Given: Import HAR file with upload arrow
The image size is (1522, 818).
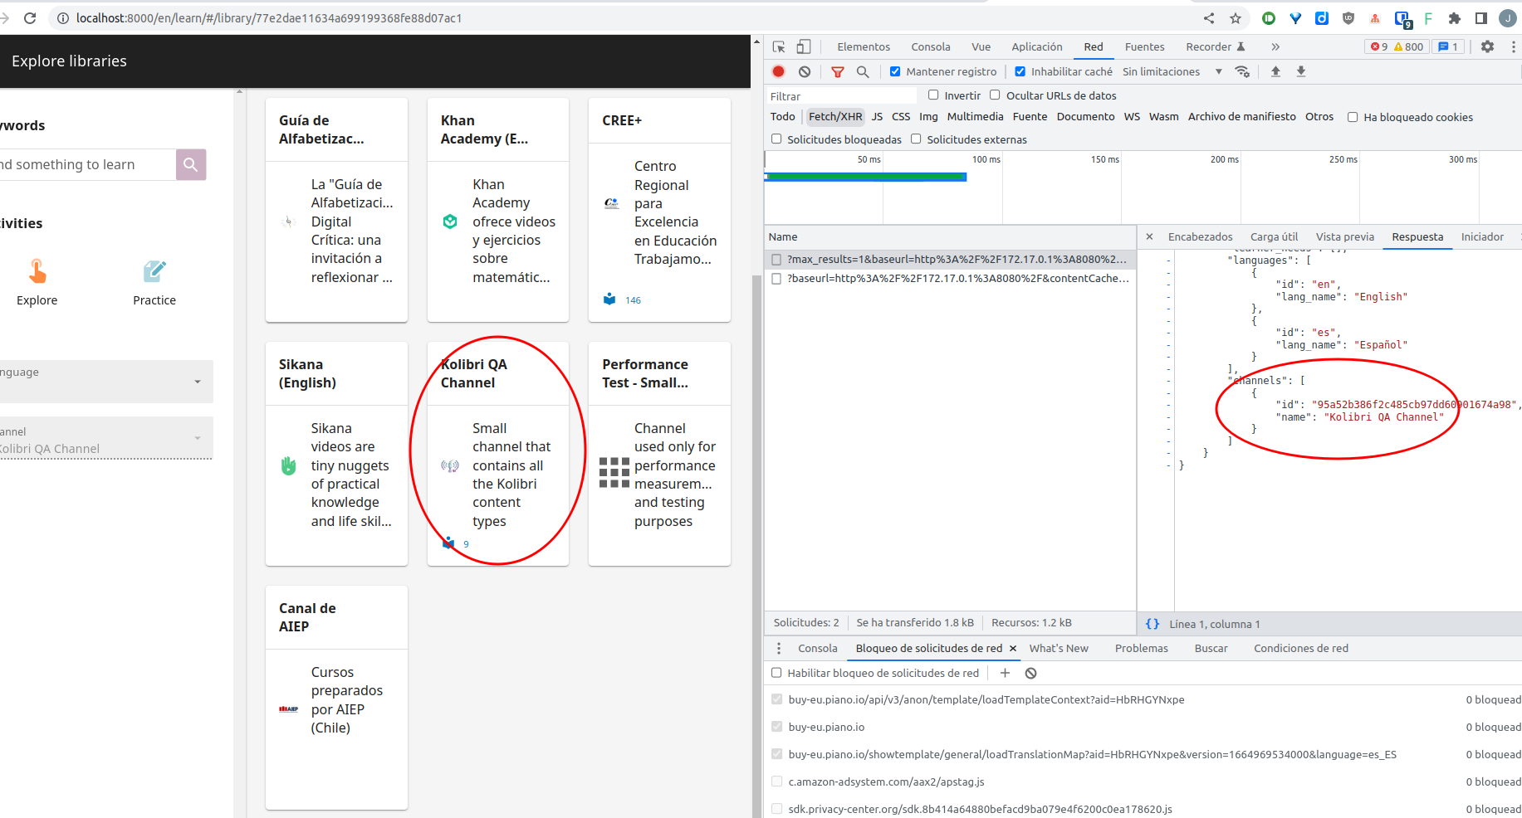Looking at the screenshot, I should pyautogui.click(x=1275, y=72).
